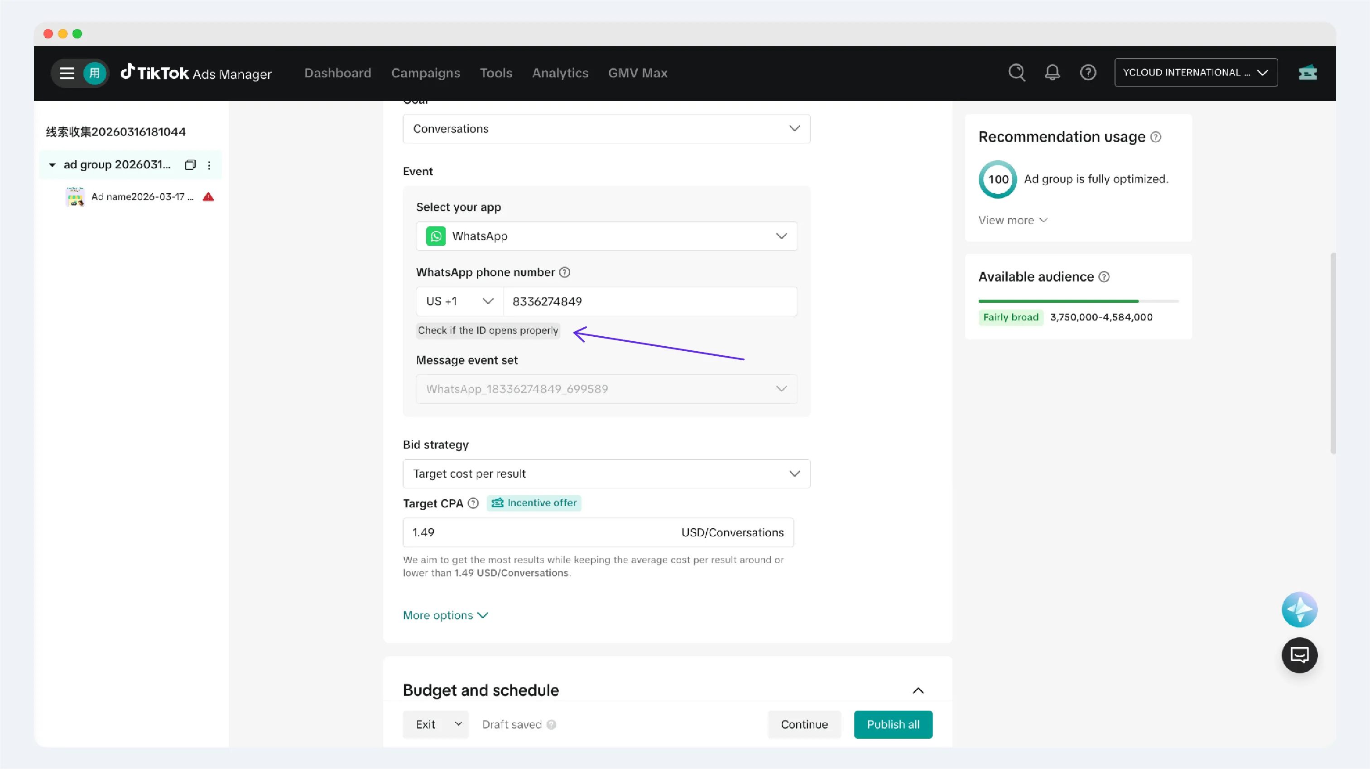Click the teal coupon icon in header
This screenshot has height=769, width=1370.
(1307, 72)
